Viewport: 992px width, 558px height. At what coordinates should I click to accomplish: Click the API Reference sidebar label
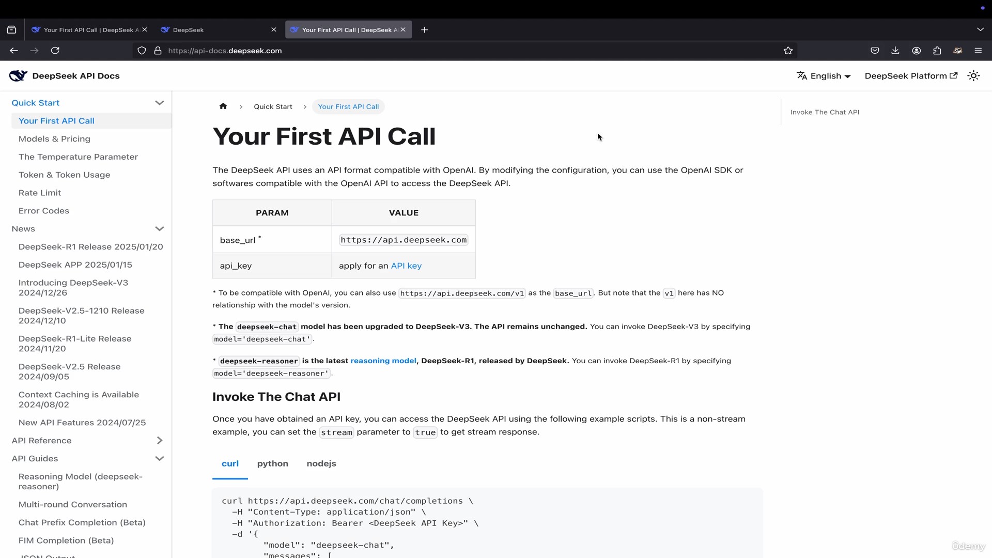(41, 441)
